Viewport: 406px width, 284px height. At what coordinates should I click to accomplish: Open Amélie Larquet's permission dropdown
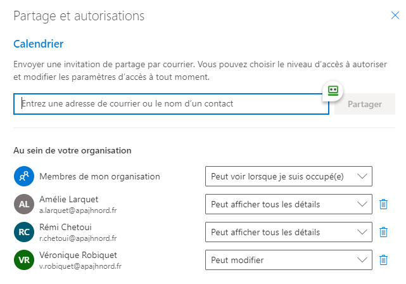point(289,204)
